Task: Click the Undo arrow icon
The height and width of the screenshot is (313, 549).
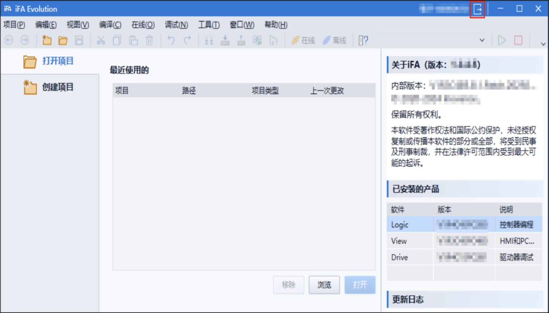Action: coord(171,40)
